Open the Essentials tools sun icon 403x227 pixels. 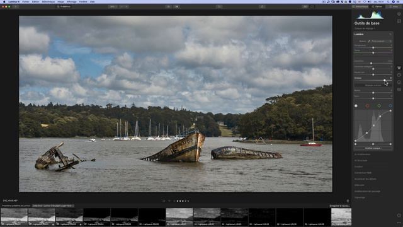click(x=399, y=68)
